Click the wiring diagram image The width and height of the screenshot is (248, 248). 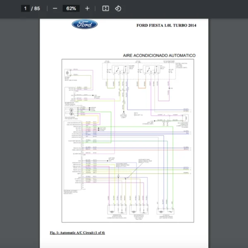point(128,141)
